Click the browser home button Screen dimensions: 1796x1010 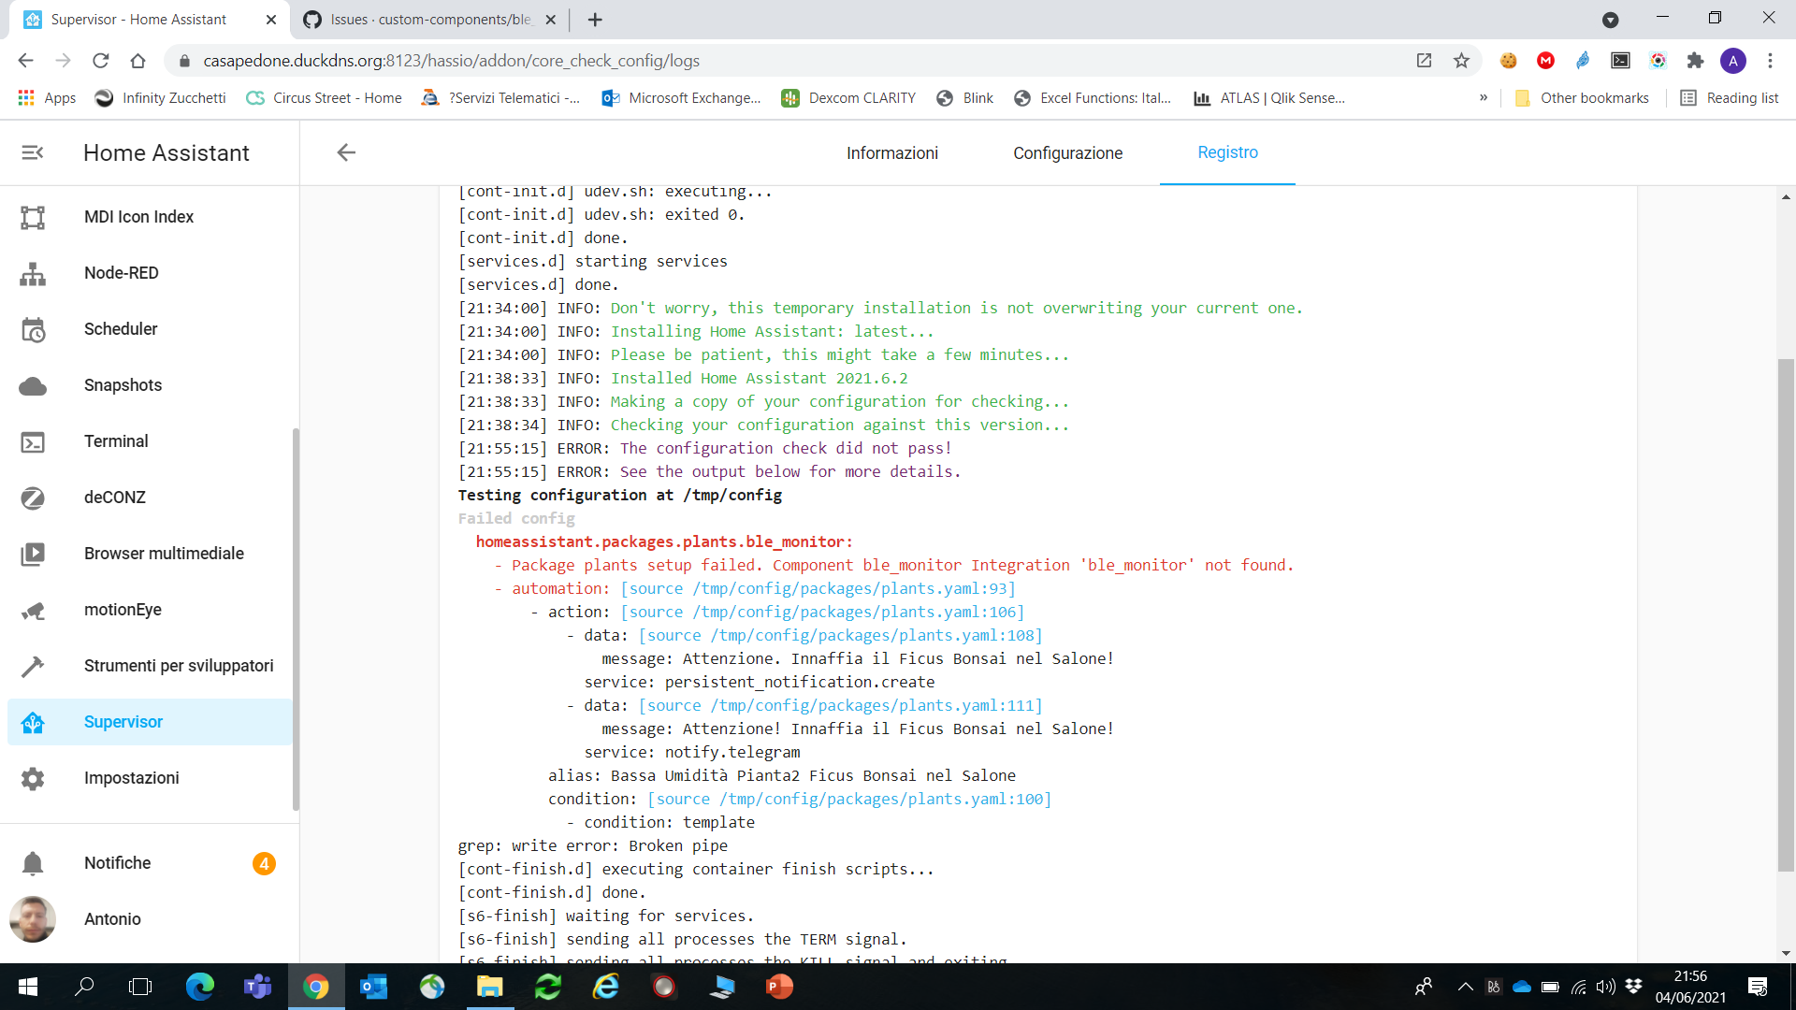tap(138, 61)
